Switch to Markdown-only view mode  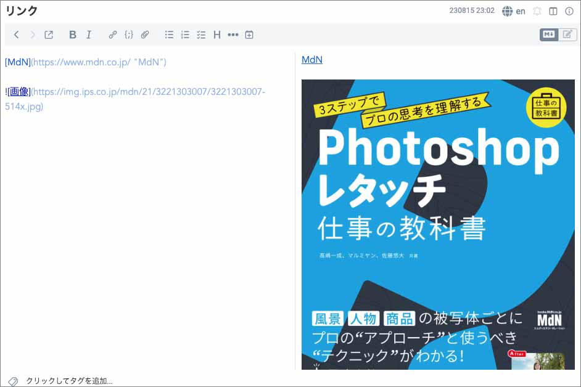point(548,35)
